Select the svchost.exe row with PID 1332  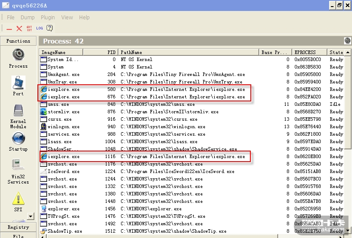[192, 186]
